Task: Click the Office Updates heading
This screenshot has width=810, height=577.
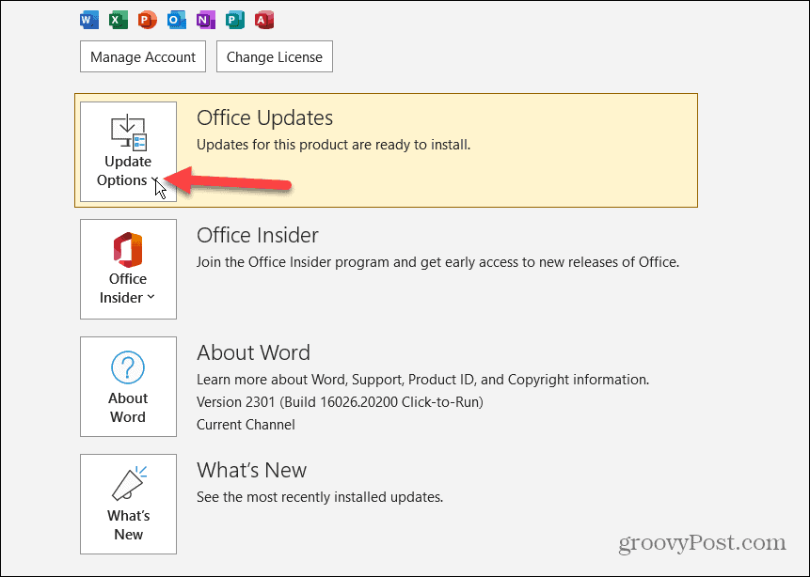Action: 264,118
